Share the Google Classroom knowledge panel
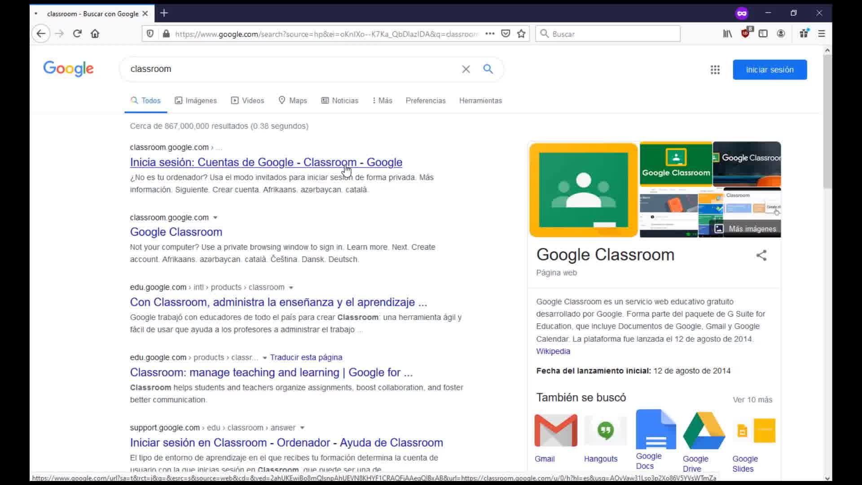This screenshot has width=862, height=485. pyautogui.click(x=761, y=256)
